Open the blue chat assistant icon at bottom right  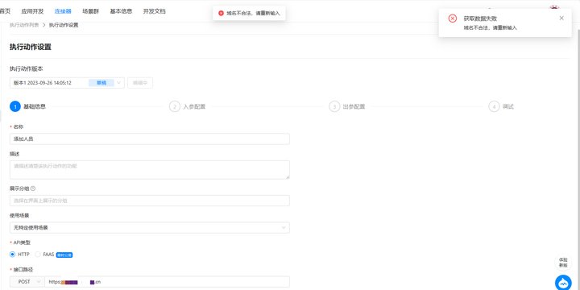563,283
